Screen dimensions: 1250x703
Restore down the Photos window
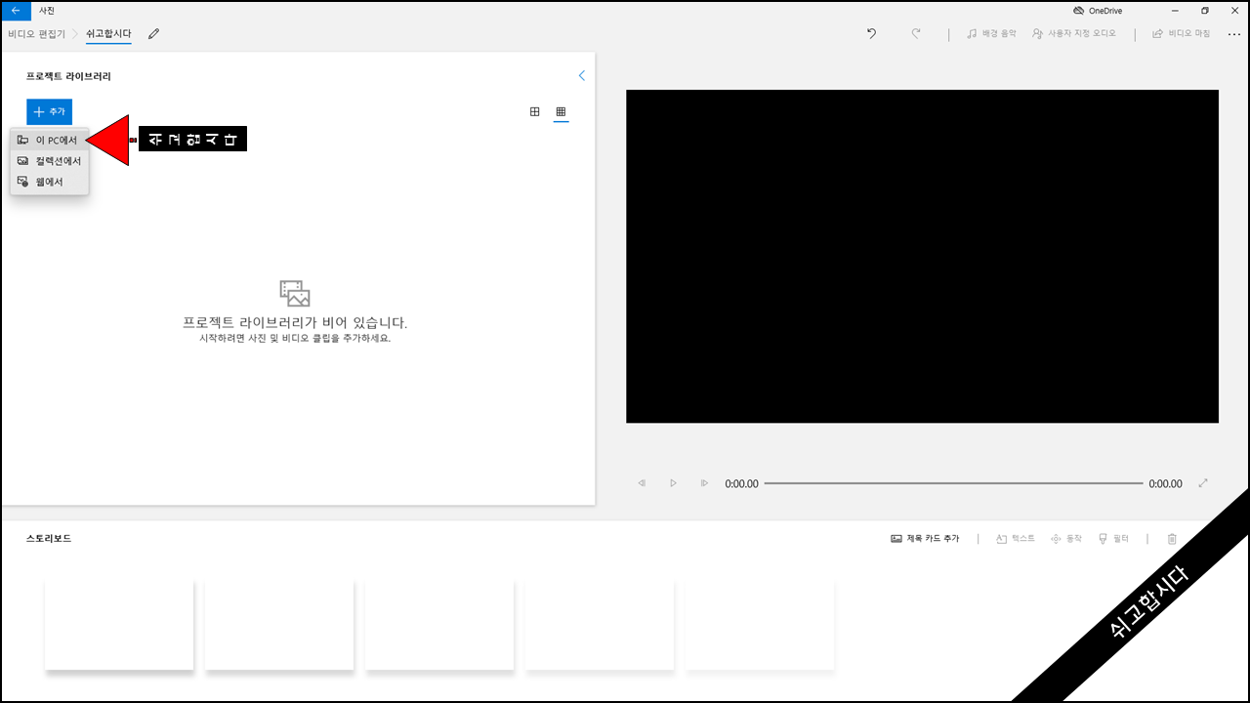pos(1205,10)
